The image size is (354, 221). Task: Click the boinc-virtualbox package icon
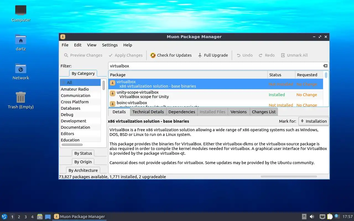tap(113, 104)
